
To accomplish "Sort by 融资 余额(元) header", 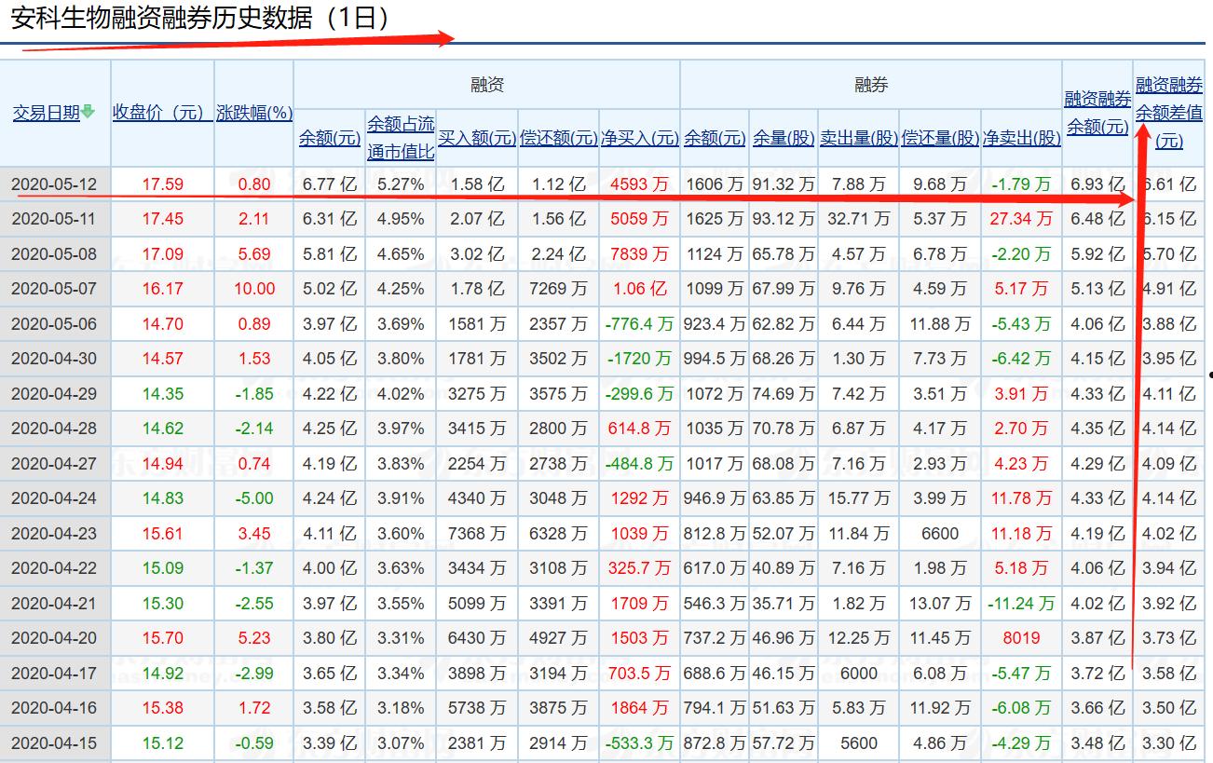I will pos(329,139).
